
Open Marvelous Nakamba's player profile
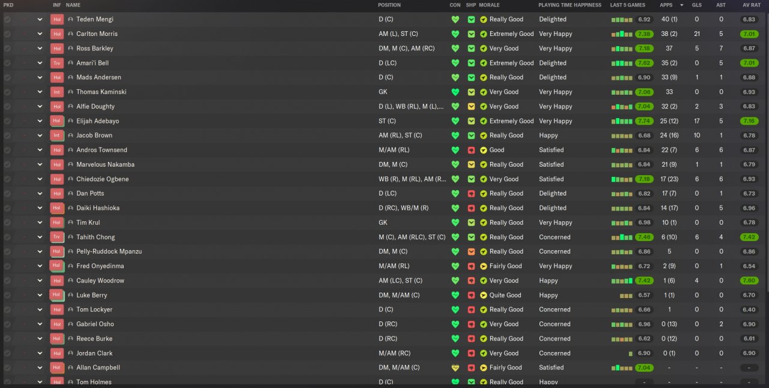point(105,164)
